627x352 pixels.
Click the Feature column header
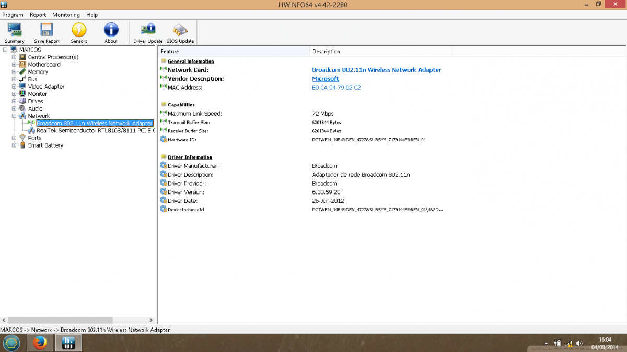point(234,51)
